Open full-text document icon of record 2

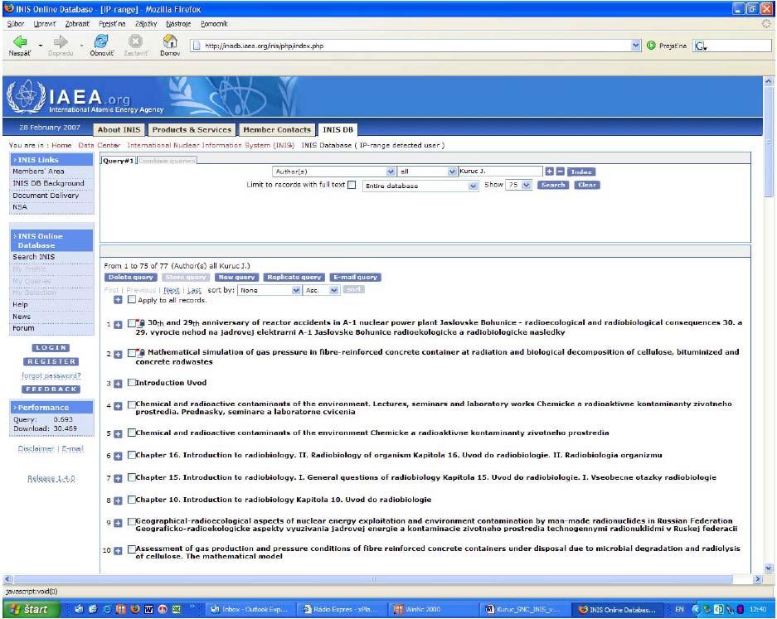click(x=141, y=352)
